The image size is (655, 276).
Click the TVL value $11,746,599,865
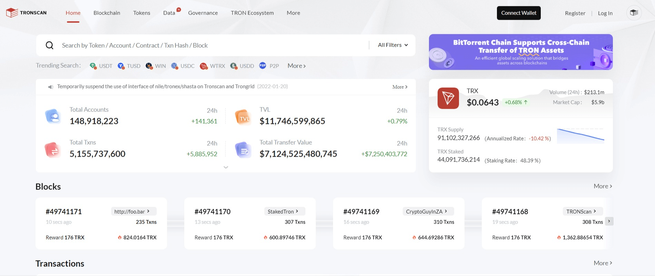pos(292,121)
